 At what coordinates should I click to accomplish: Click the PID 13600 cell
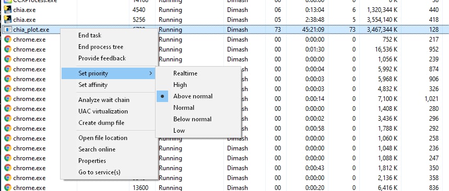point(140,187)
